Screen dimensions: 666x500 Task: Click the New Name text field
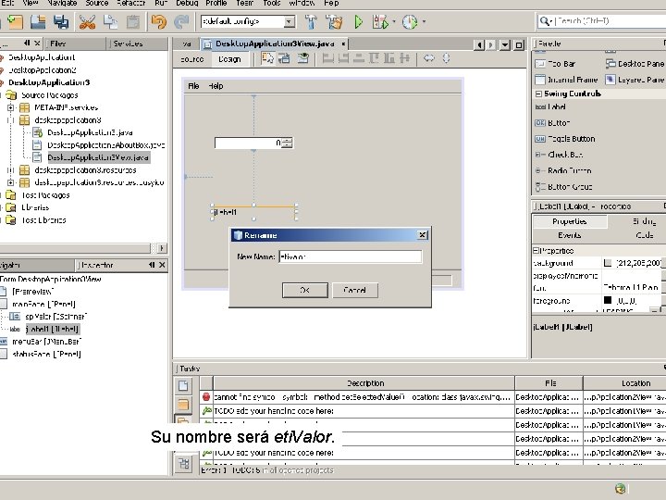tap(351, 256)
